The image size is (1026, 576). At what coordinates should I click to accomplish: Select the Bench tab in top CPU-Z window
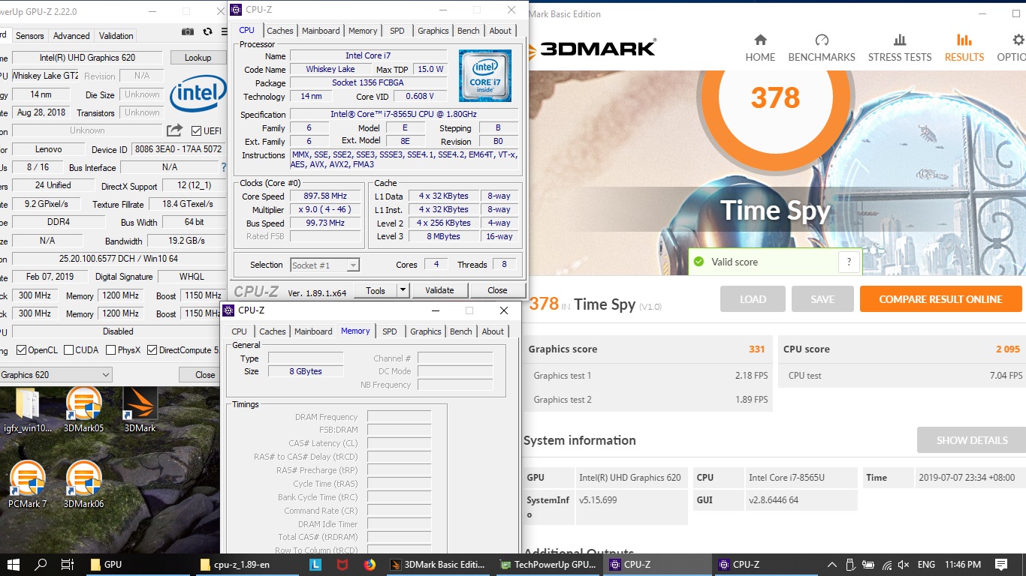(x=469, y=31)
